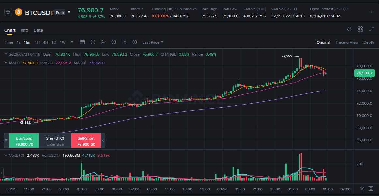Click the MA(25) value 77,004.2

click(x=63, y=63)
